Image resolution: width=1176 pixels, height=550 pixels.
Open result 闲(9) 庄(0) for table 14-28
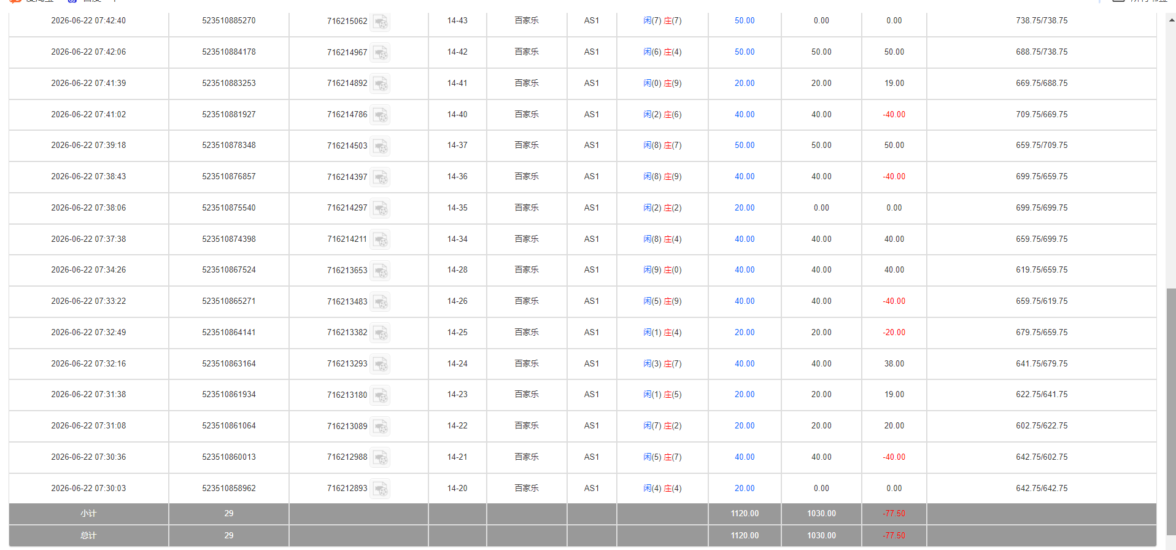coord(662,270)
